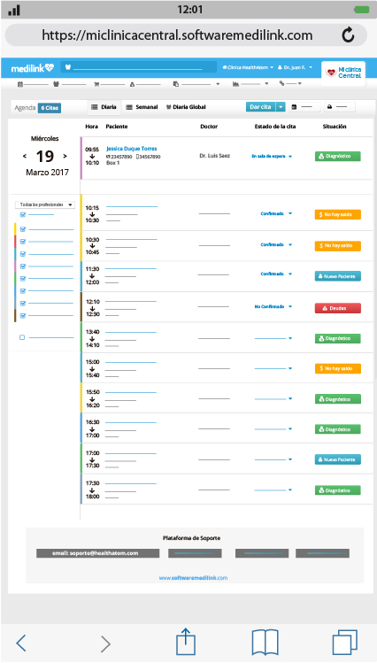
Task: Click the red Deudas button
Action: [338, 308]
